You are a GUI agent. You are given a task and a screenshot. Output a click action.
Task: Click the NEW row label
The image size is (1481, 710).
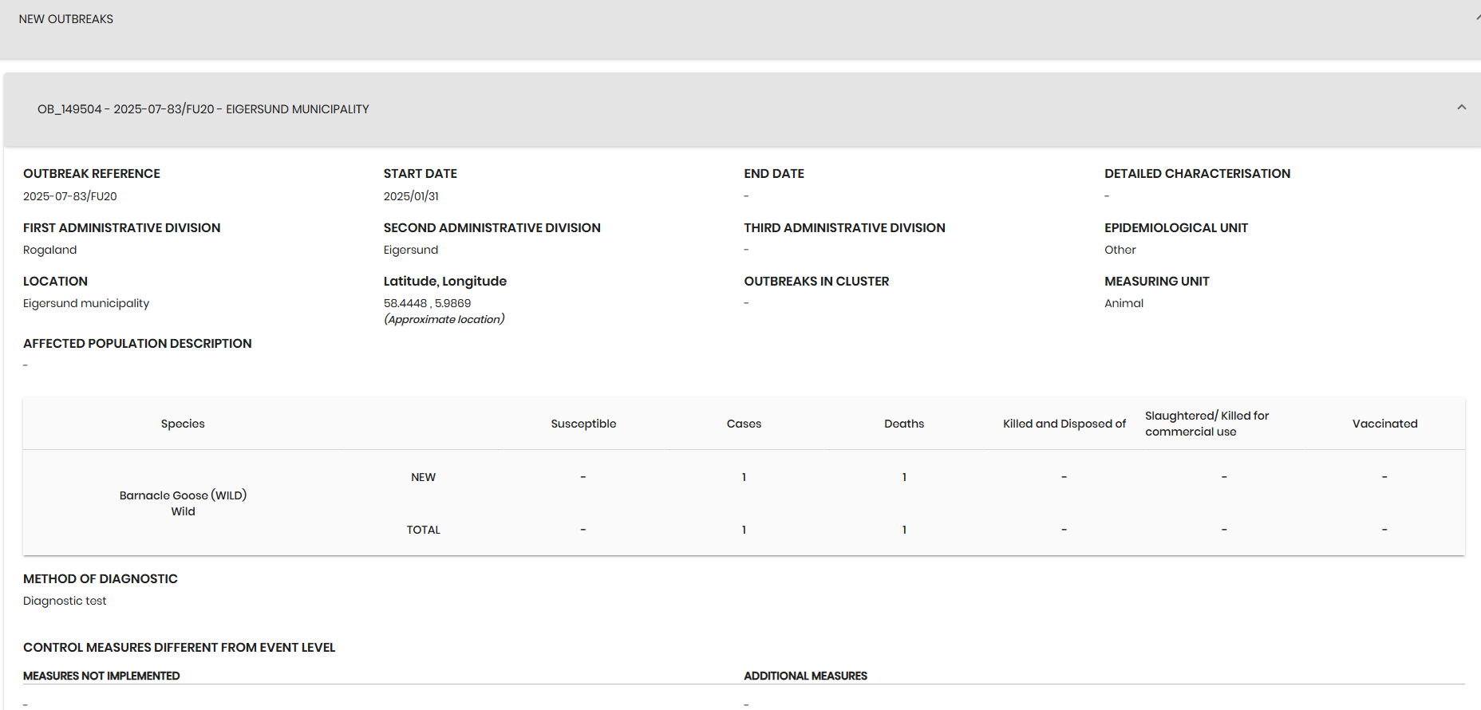point(423,477)
